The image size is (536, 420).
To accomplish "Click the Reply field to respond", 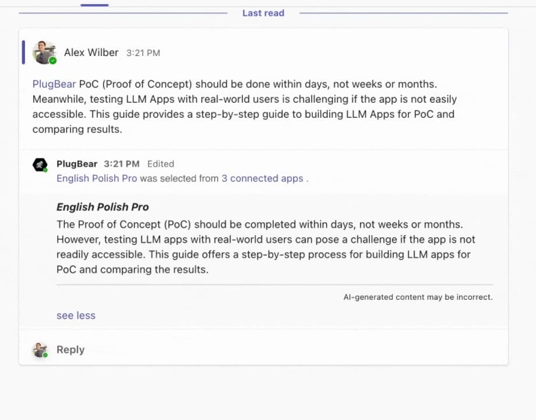I will point(70,350).
